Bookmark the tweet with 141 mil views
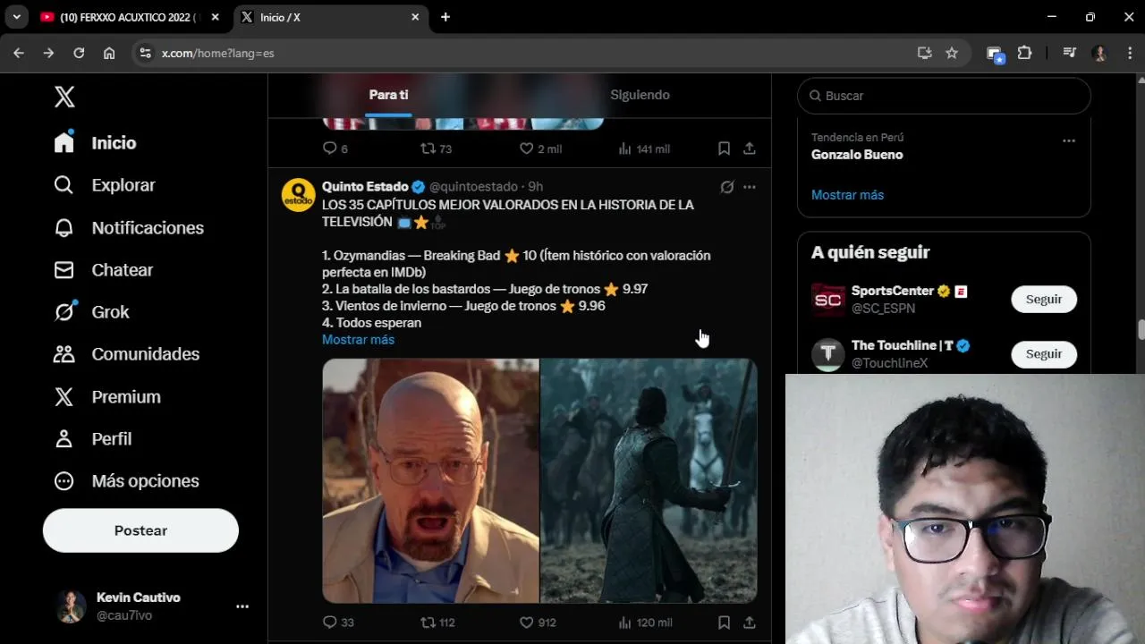The image size is (1145, 644). click(724, 148)
